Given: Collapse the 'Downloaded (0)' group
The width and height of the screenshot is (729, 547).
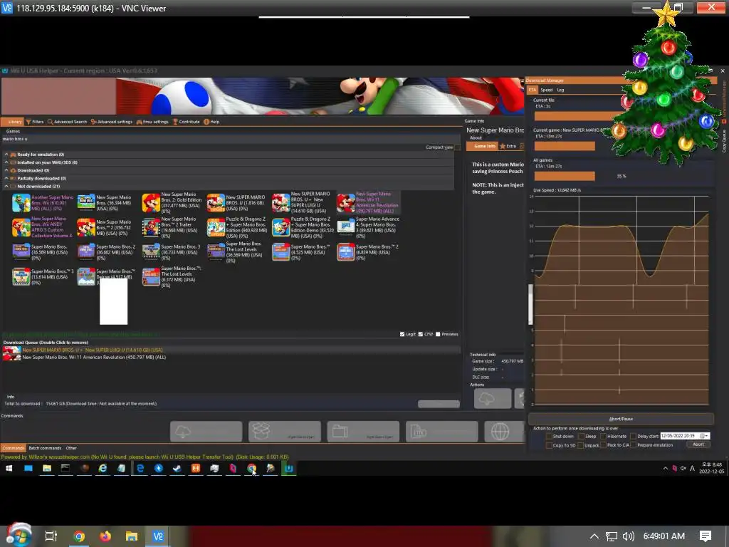Looking at the screenshot, I should (x=6, y=170).
